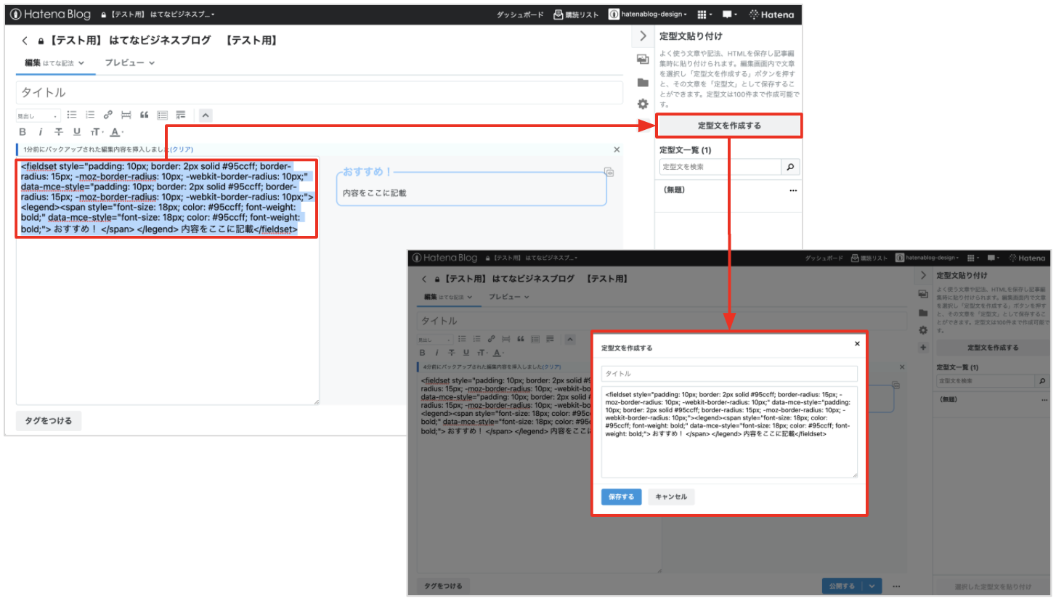Screen dimensions: 1056x601
Task: Collapse the toolbar with the undimmed caret-up button
Action: click(x=206, y=115)
